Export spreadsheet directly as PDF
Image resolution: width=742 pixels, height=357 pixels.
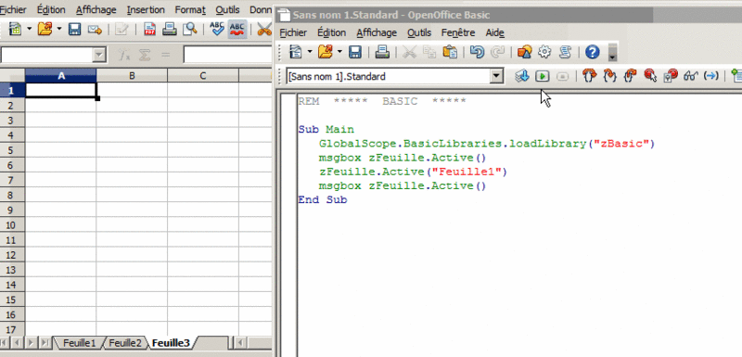click(150, 30)
